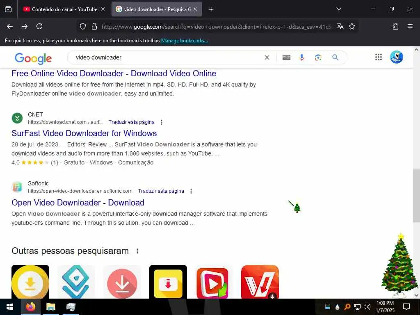420x315 pixels.
Task: Open the monitor app taskbar icon
Action: (71, 307)
